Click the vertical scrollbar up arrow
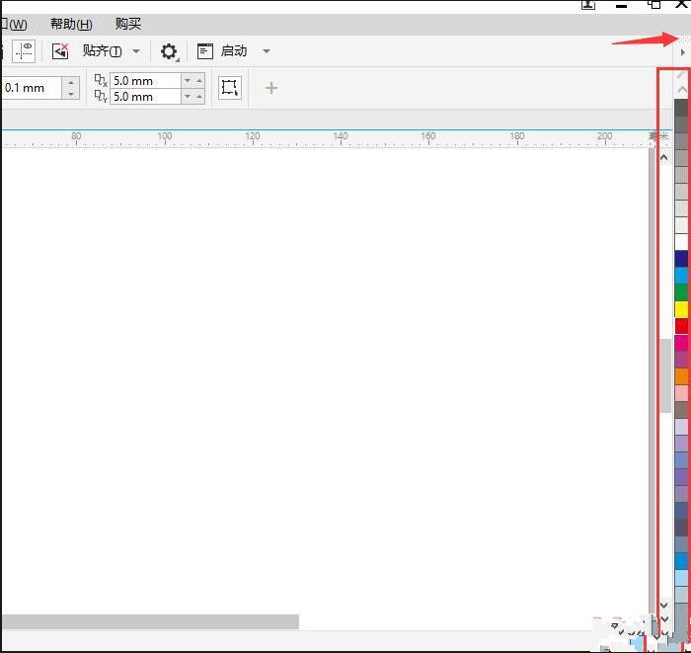This screenshot has width=691, height=653. (x=664, y=157)
